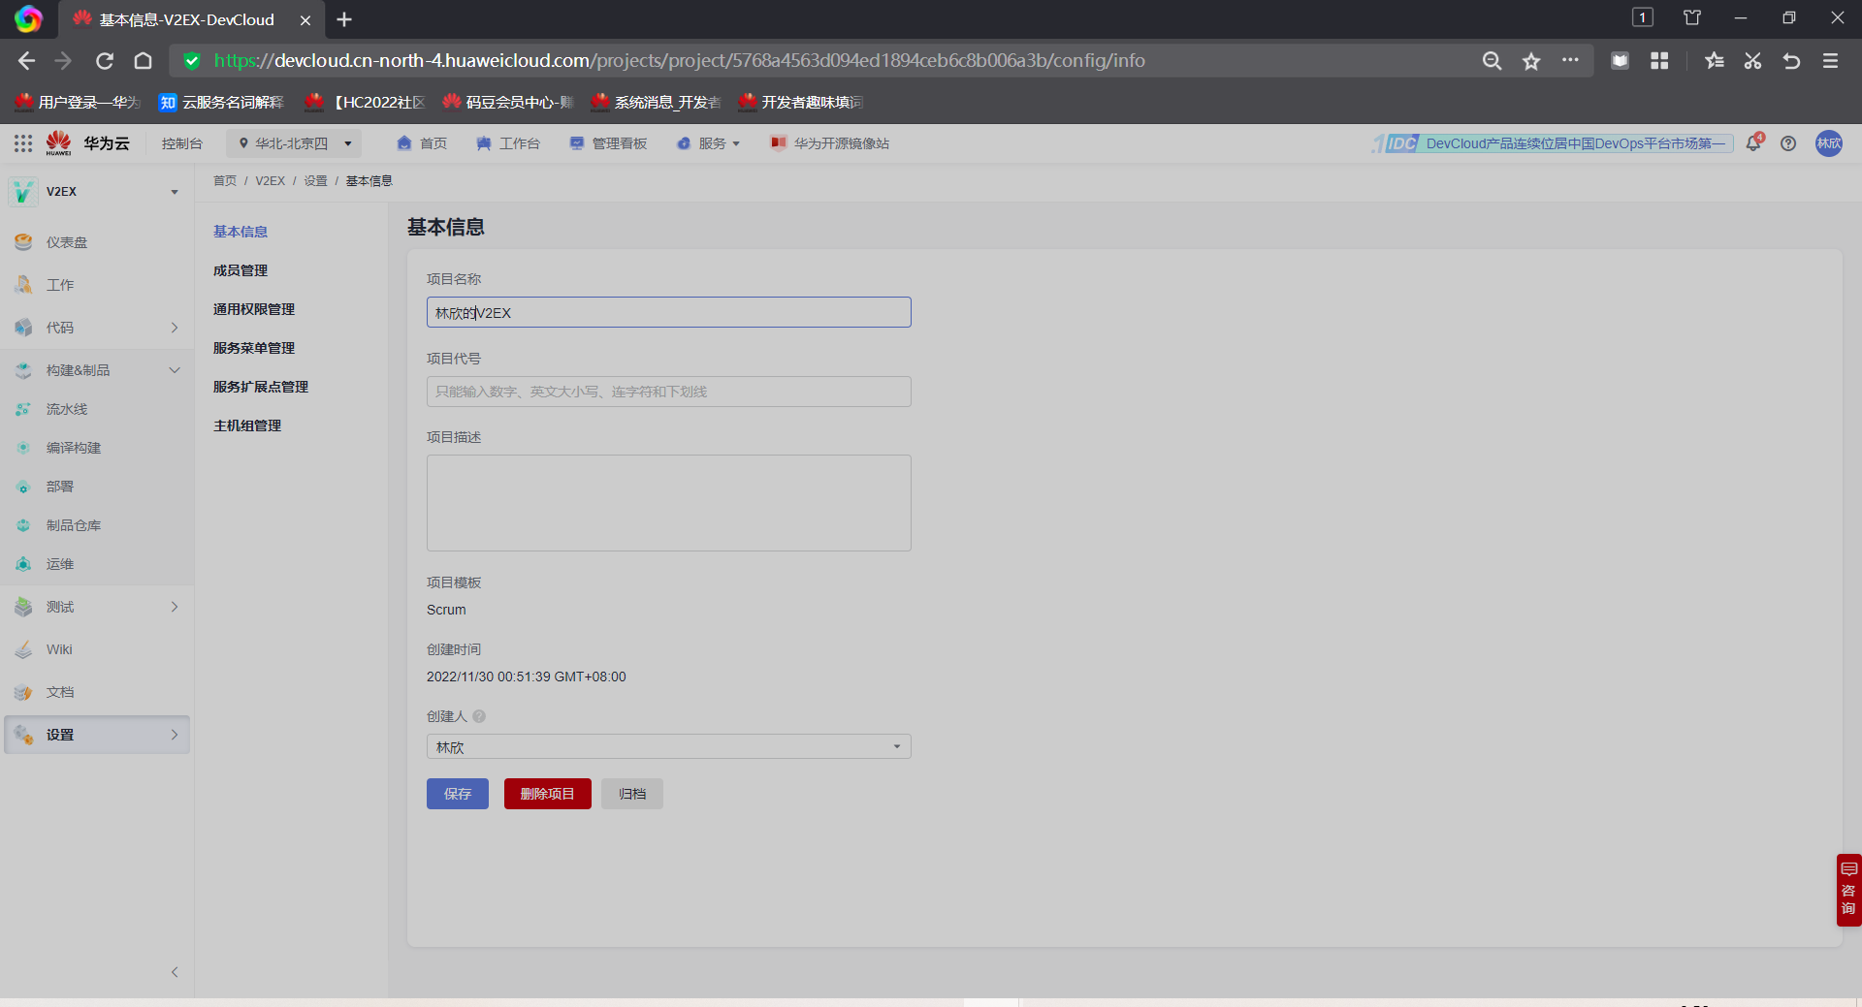Go to 首页 in top navigation
1862x1007 pixels.
point(422,143)
